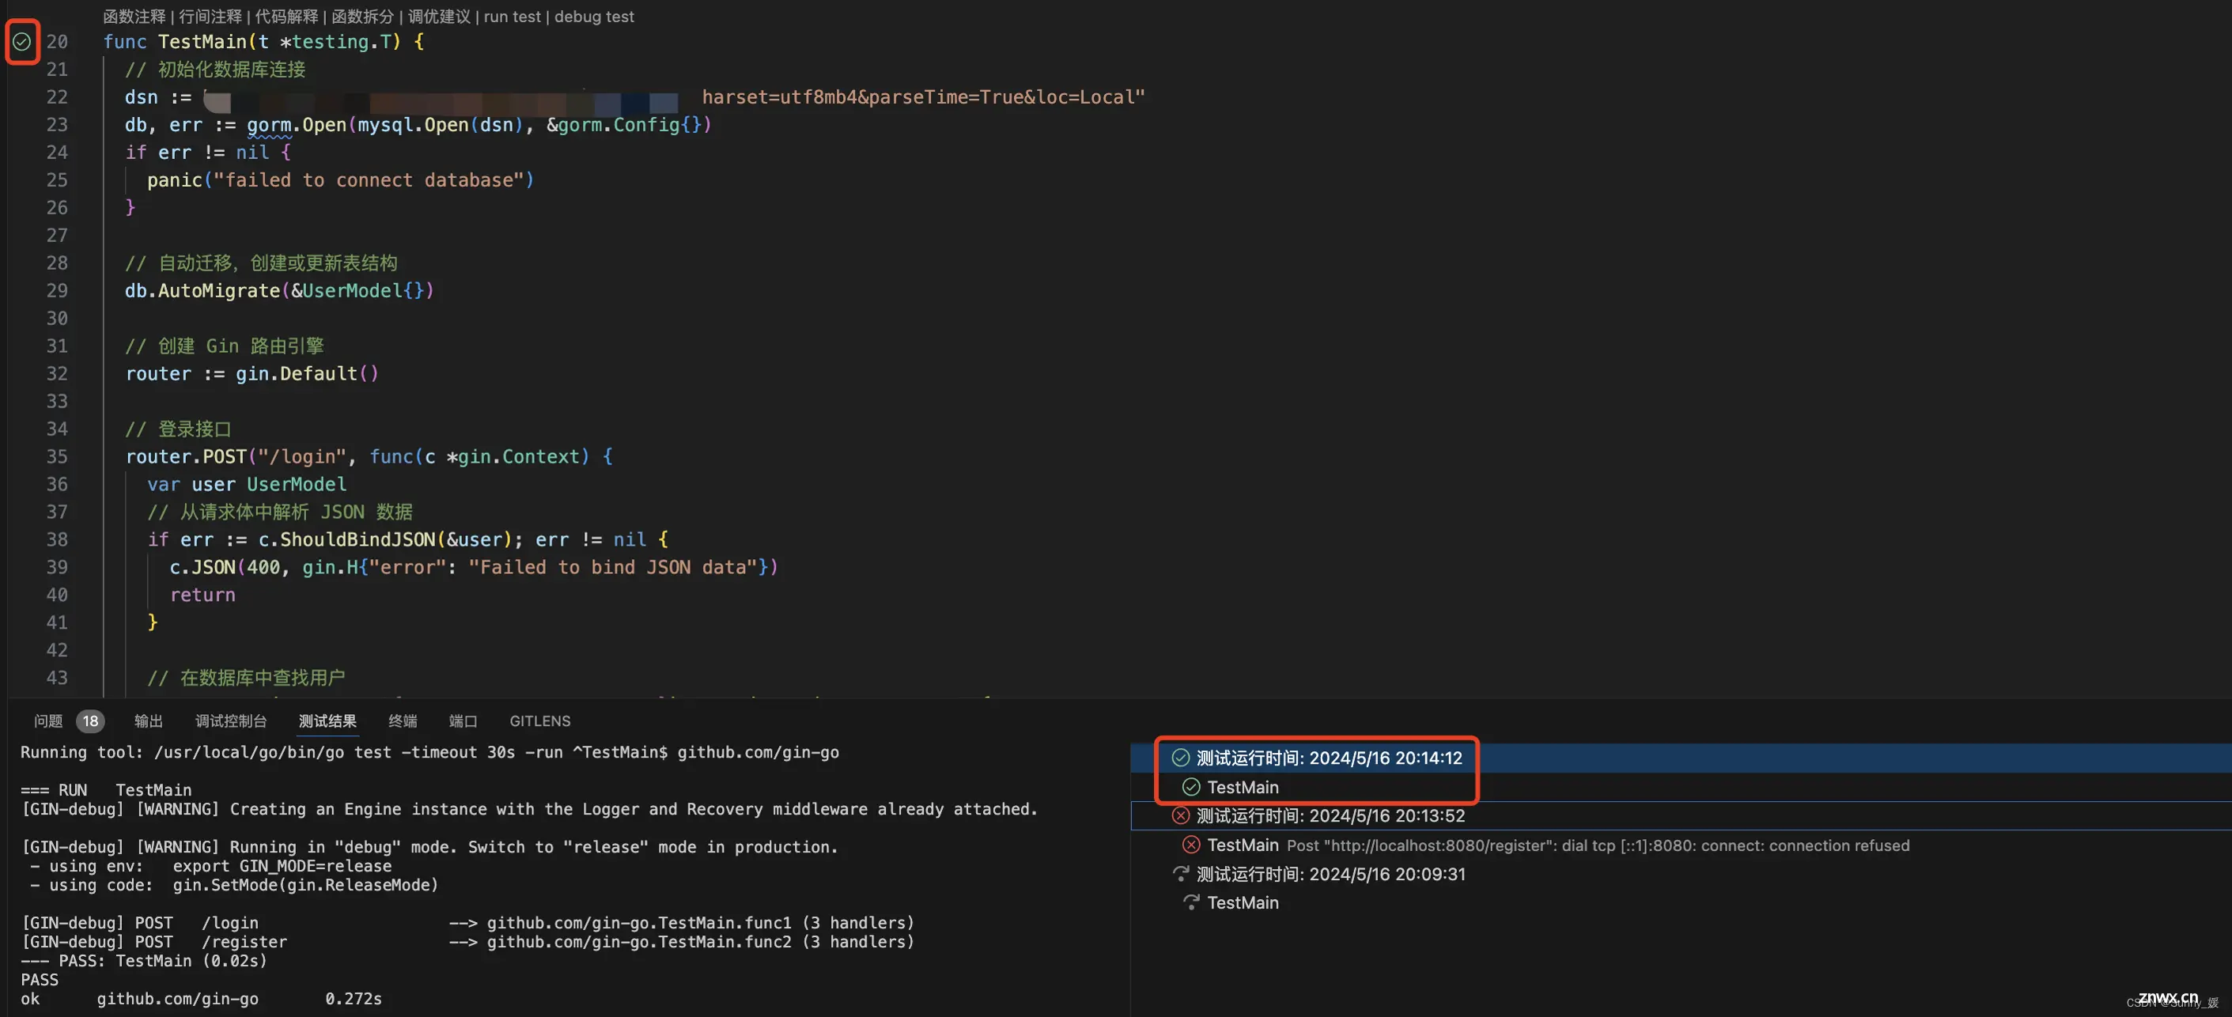2232x1017 pixels.
Task: Switch to the 输出 tab
Action: click(x=149, y=720)
